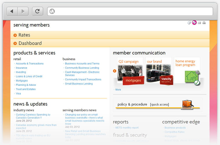The image size is (220, 145).
Task: Click the pink circular share icon
Action: click(194, 23)
